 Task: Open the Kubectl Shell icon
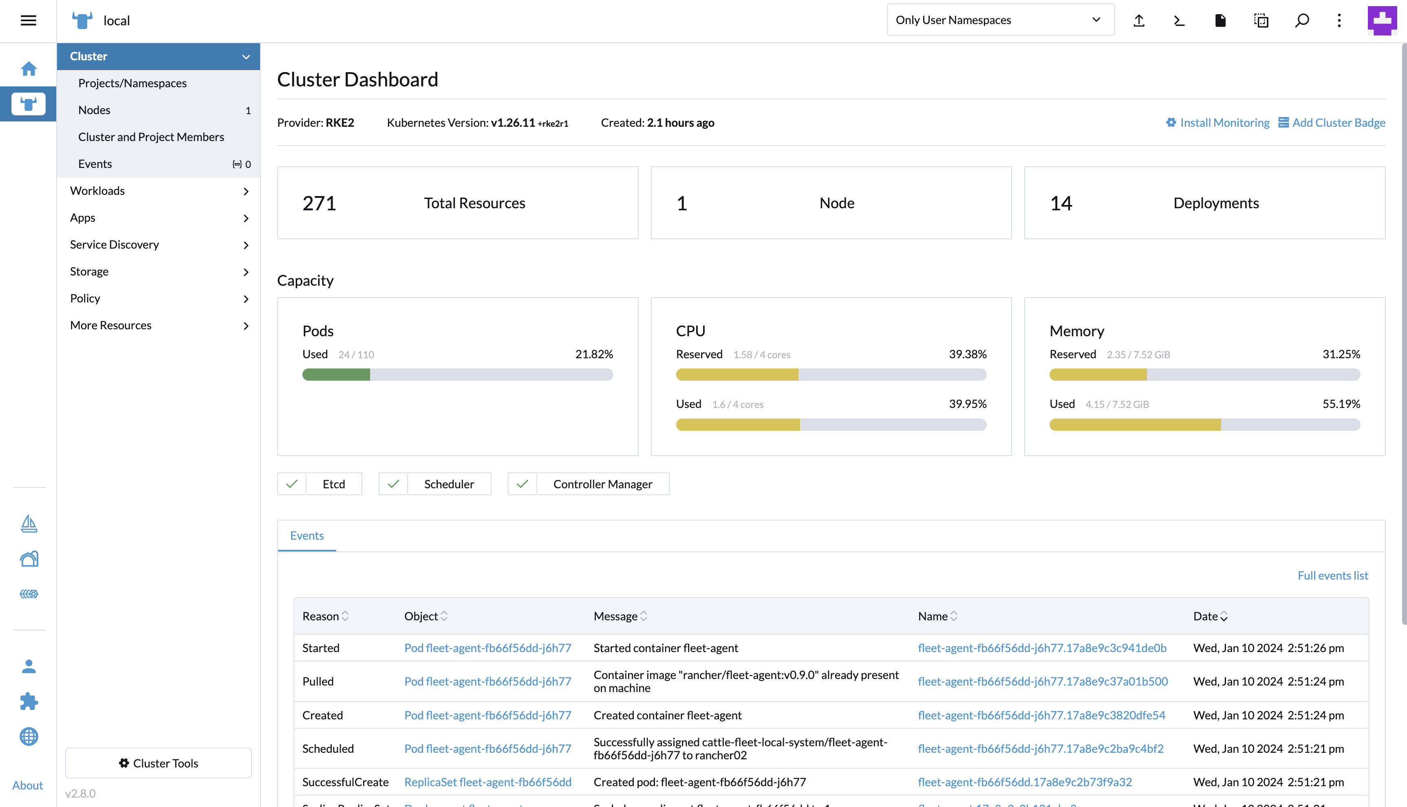(x=1179, y=20)
